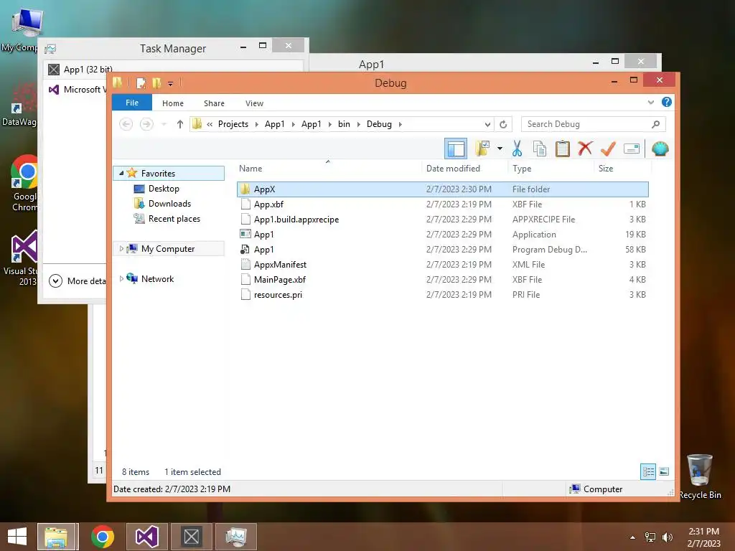Open the Home ribbon tab

tap(173, 103)
